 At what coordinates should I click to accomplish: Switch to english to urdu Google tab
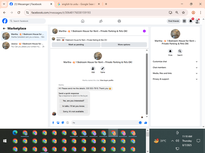(78, 4)
